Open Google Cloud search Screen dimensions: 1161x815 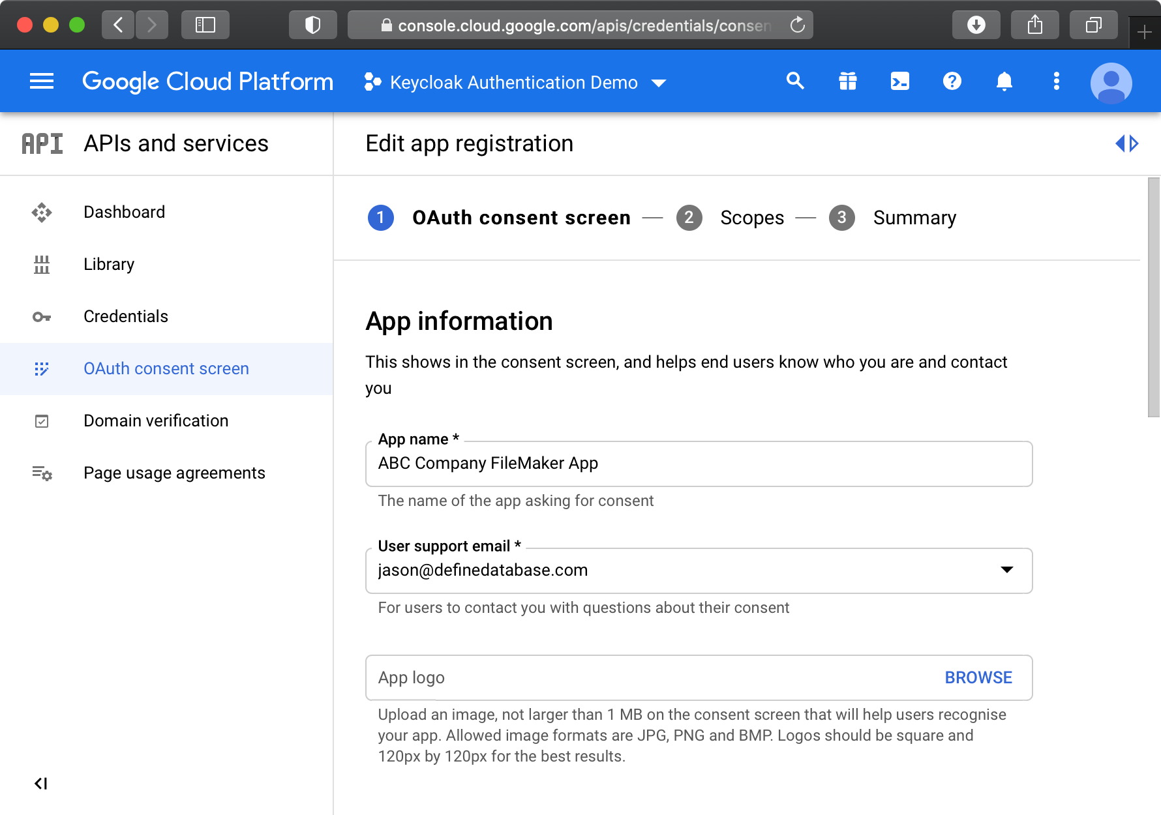(795, 81)
